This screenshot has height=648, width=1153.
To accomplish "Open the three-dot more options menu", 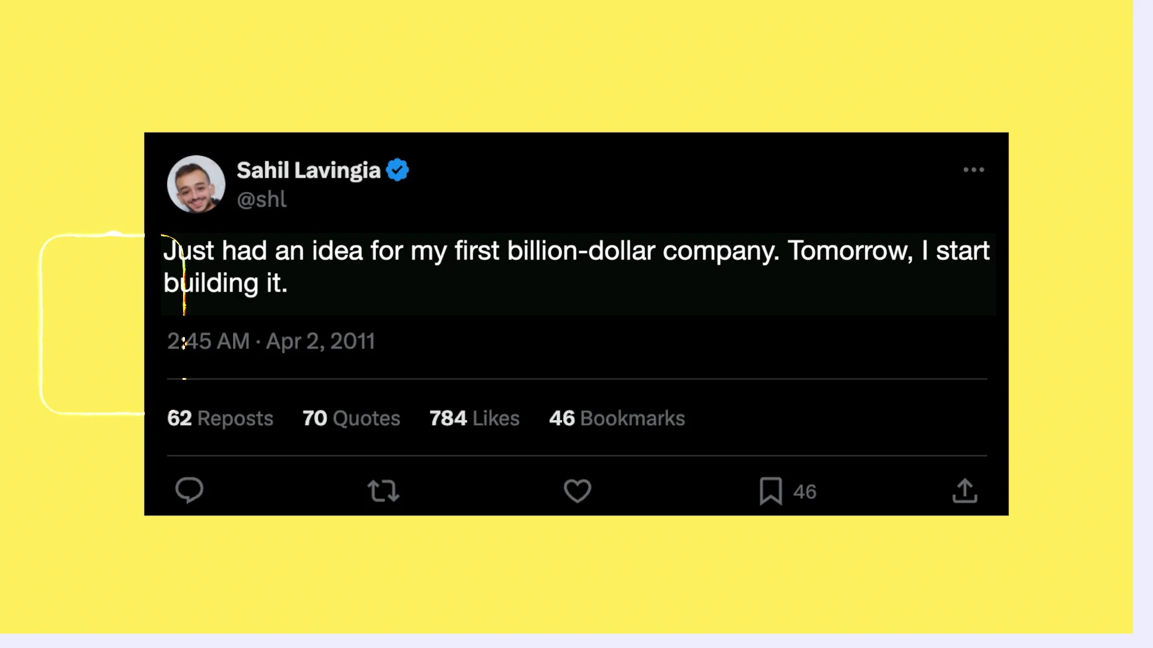I will 973,170.
